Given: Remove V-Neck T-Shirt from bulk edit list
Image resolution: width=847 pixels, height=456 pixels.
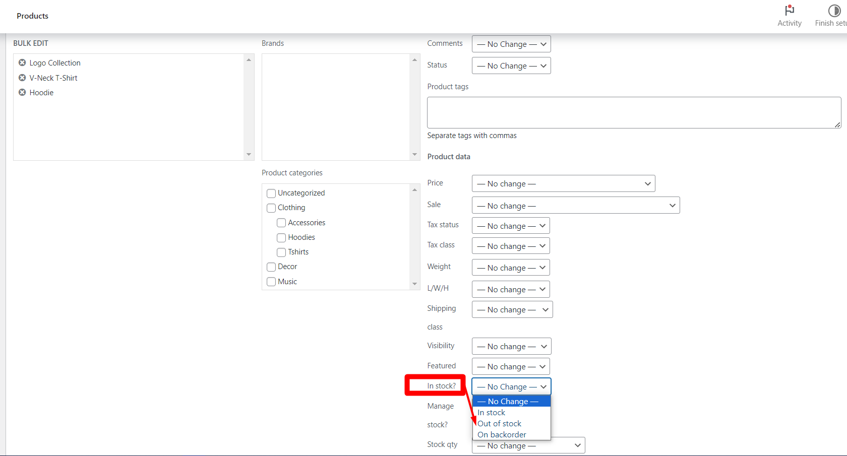Looking at the screenshot, I should click(22, 78).
